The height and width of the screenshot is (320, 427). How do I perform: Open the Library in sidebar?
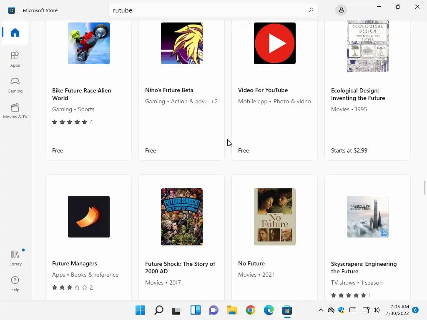click(x=15, y=258)
